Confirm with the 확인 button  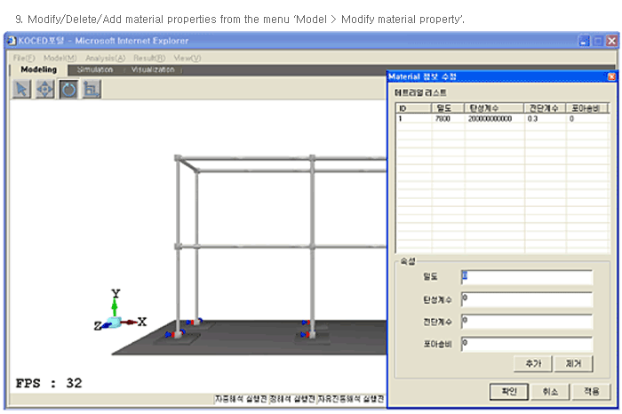(509, 391)
